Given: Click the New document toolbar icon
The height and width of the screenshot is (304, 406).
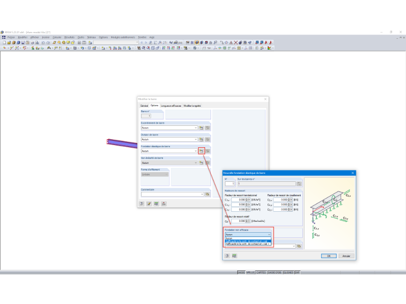Looking at the screenshot, I should pyautogui.click(x=4, y=42).
